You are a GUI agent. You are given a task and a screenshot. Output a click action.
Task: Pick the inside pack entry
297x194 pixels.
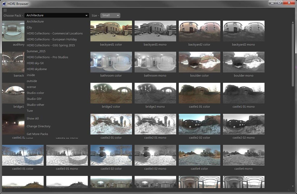coord(31,75)
